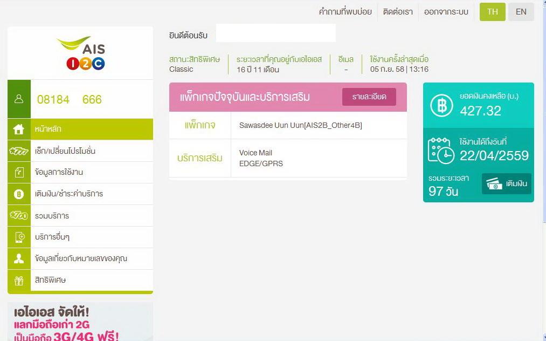
Task: Open เช็ก/เปลี่ยนโปรโมชั่น menu item
Action: pos(80,151)
